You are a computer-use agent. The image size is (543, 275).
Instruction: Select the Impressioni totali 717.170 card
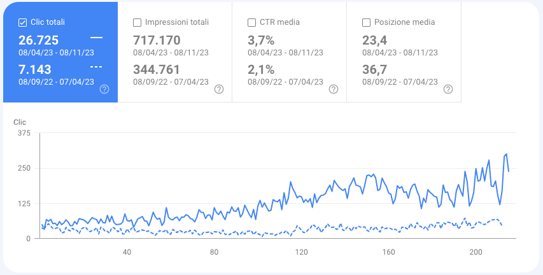175,52
